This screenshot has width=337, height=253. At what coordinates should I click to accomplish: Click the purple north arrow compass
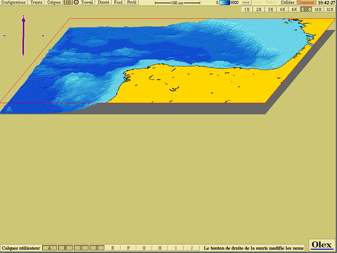coord(23,36)
